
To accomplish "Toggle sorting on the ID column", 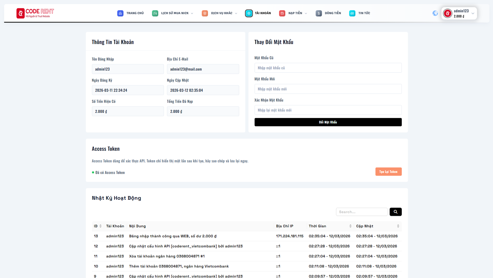I will (x=97, y=226).
